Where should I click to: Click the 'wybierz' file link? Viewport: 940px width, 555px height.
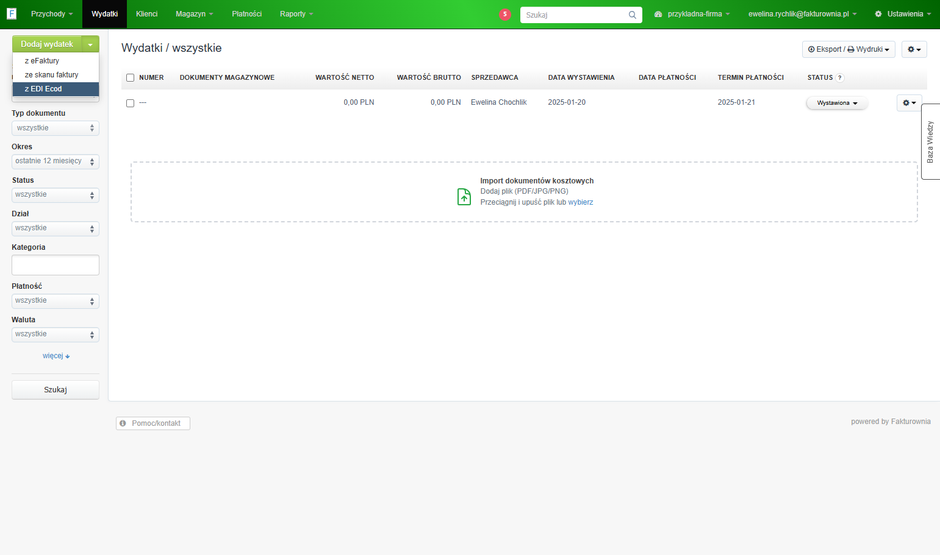pyautogui.click(x=581, y=202)
